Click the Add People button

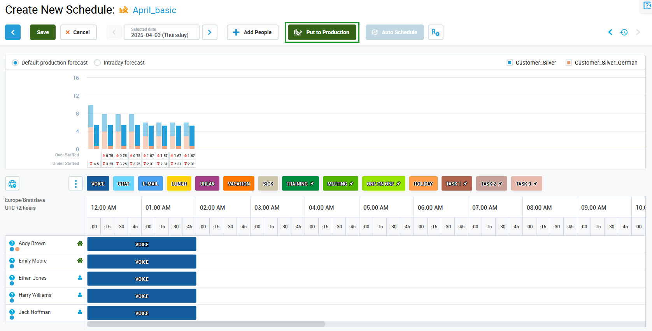[252, 32]
